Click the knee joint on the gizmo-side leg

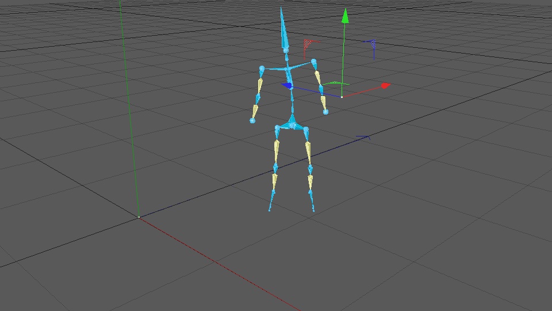click(310, 170)
